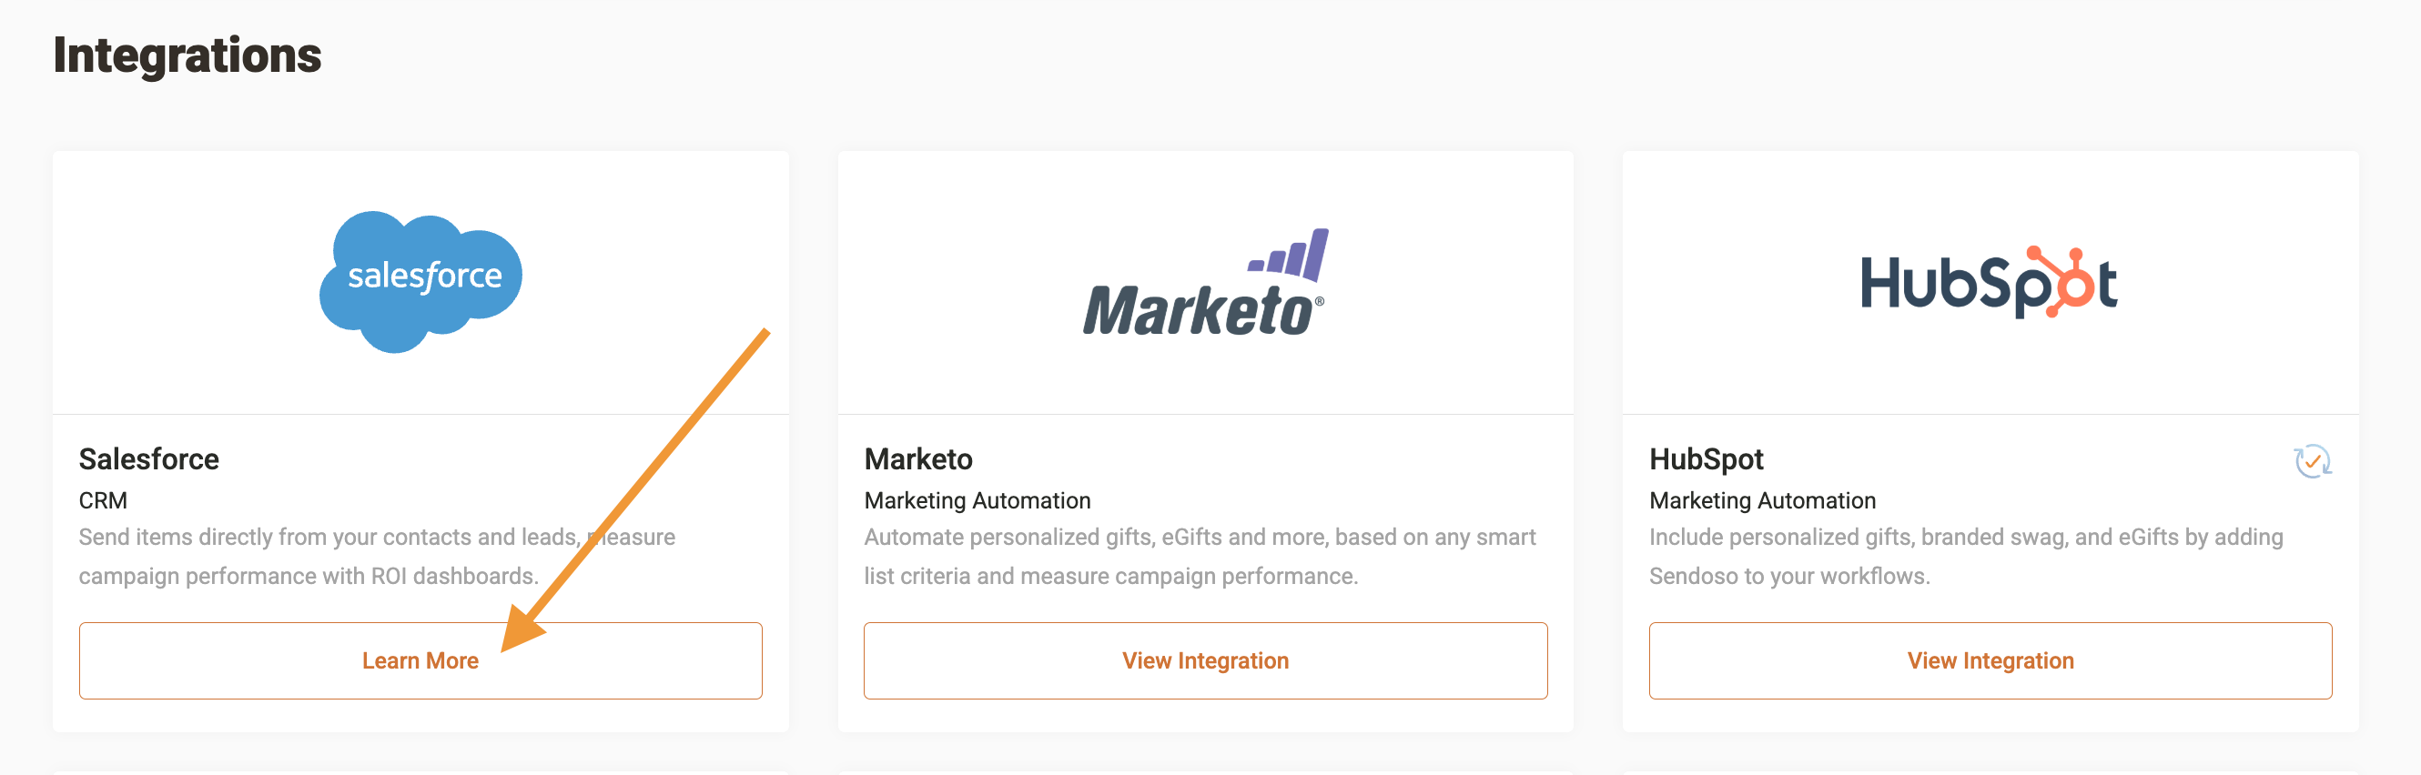Open Learn More for Salesforce

(x=420, y=660)
